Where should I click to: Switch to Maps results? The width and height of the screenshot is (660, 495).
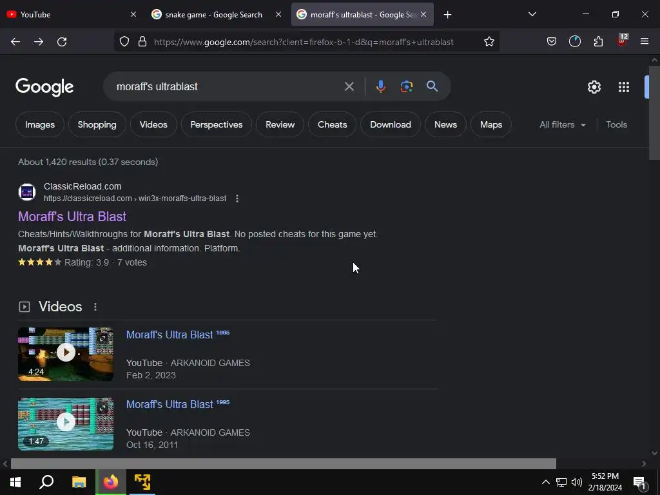point(490,124)
